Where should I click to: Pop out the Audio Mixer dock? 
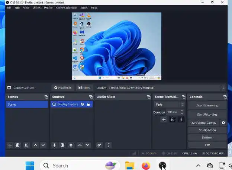pos(149,97)
